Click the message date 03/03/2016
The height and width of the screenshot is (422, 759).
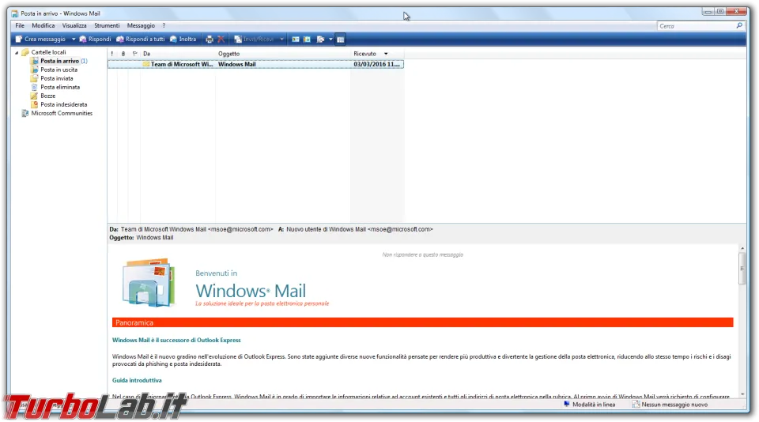tap(376, 64)
